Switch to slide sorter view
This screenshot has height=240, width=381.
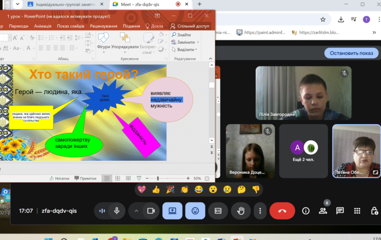coord(118,178)
